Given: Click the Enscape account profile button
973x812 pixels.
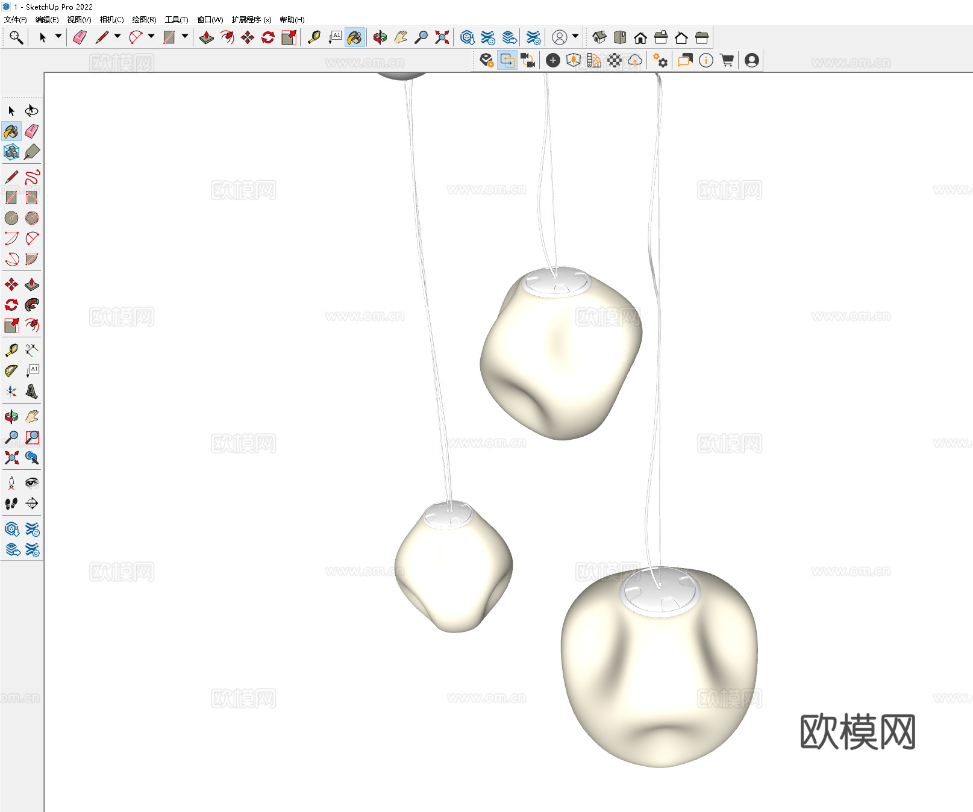Looking at the screenshot, I should coord(752,60).
